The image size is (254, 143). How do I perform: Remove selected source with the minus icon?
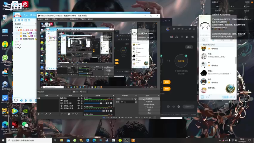65,114
